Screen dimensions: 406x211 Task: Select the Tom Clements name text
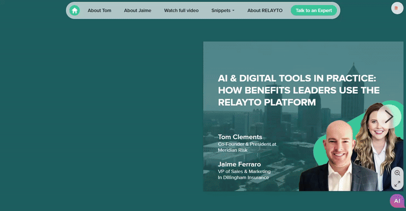tap(240, 137)
